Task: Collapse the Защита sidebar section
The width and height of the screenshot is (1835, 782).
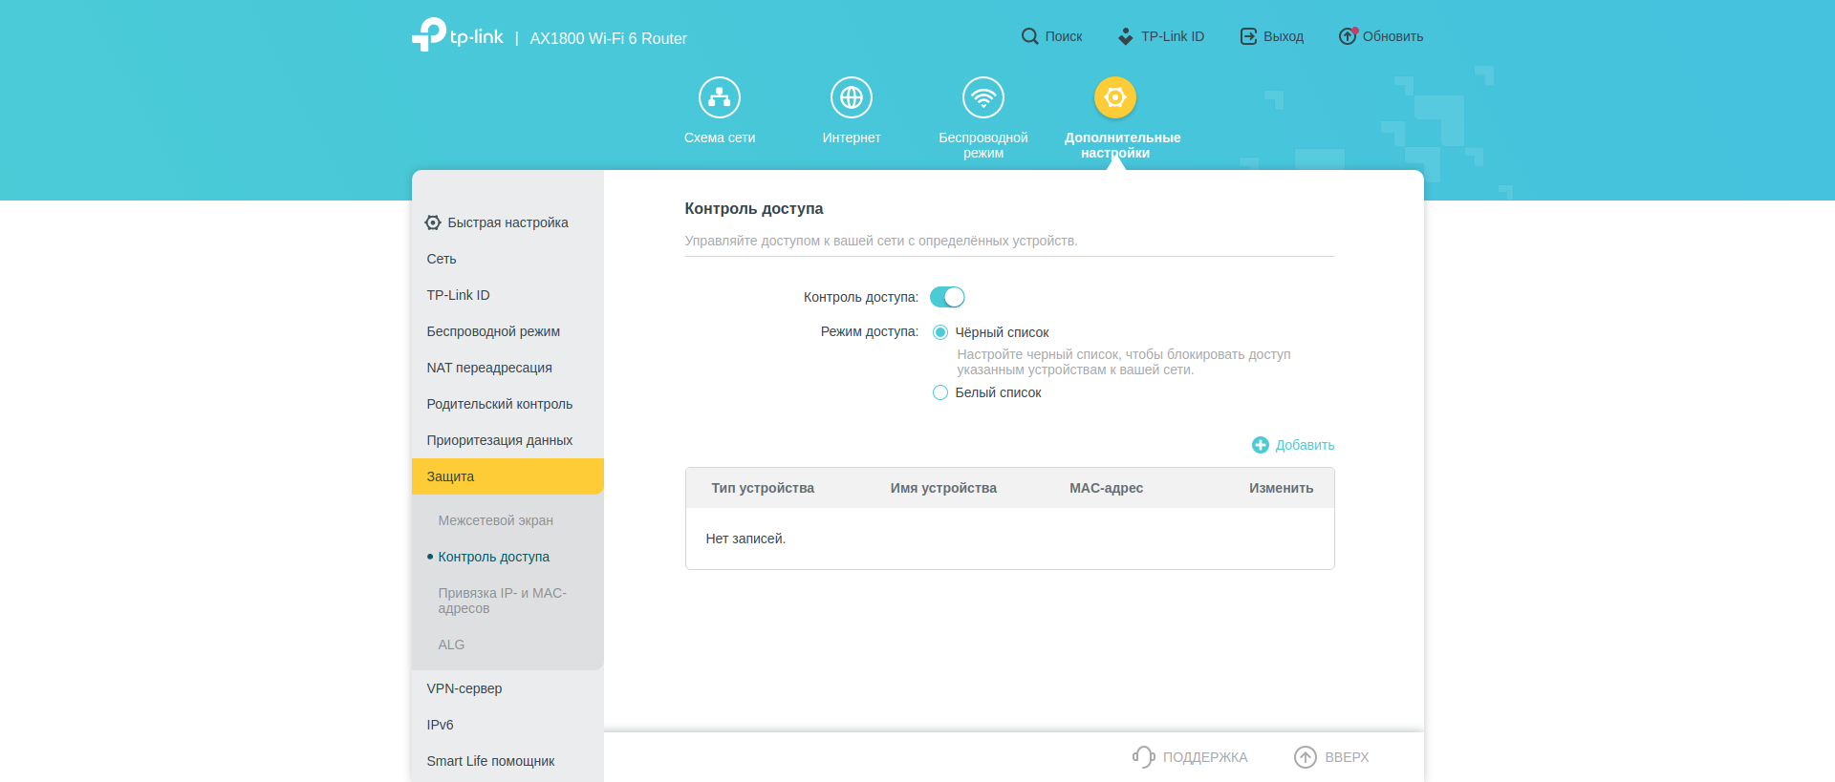Action: tap(507, 476)
